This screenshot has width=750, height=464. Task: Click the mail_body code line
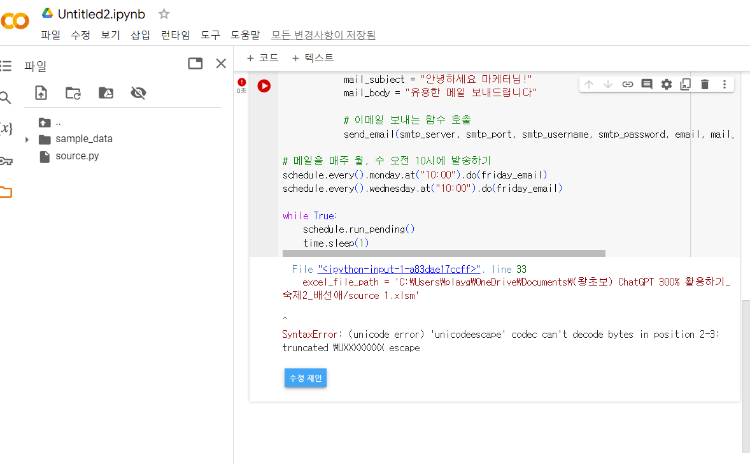pos(440,93)
